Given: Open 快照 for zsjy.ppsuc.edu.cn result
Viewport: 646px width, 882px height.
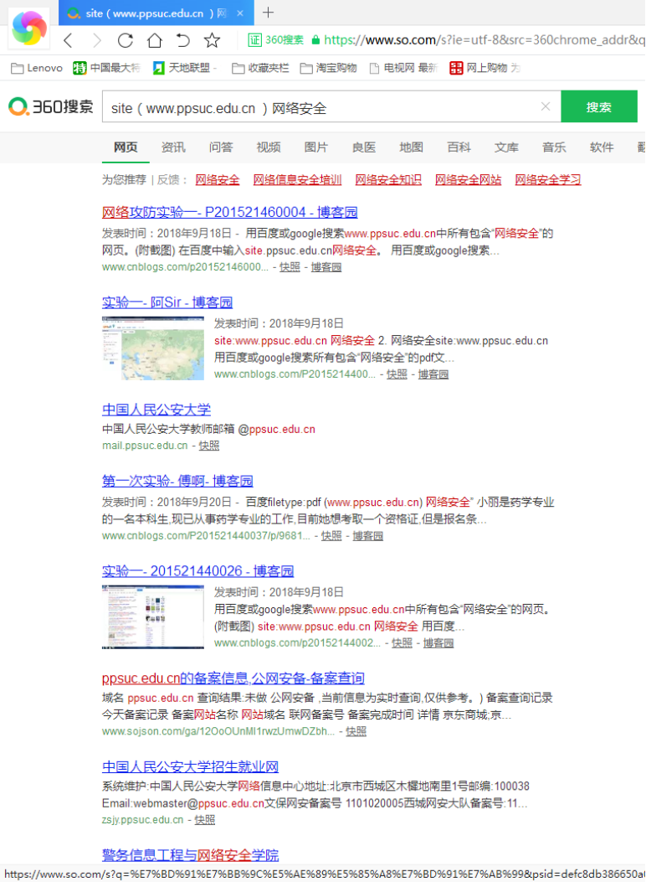Looking at the screenshot, I should coord(204,820).
